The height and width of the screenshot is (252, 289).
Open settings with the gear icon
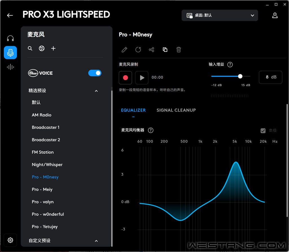pyautogui.click(x=10, y=240)
